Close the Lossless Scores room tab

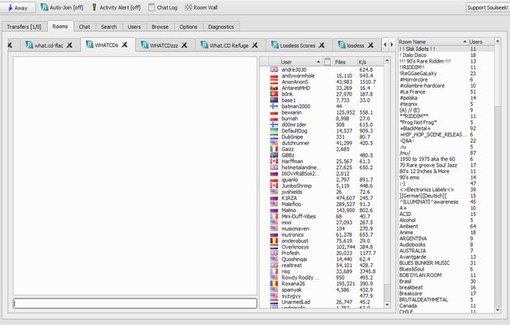click(322, 45)
